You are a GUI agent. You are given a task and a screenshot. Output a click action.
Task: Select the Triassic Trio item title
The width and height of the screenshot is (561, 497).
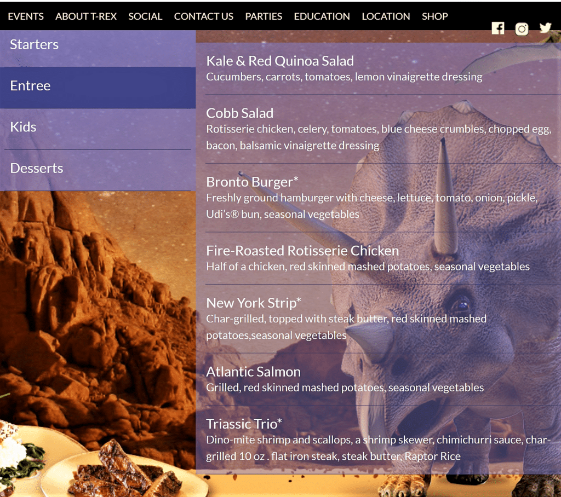tap(244, 424)
